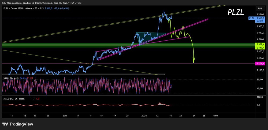Click the Фев month label on the time axis
This screenshot has height=130, width=268.
pos(216,116)
